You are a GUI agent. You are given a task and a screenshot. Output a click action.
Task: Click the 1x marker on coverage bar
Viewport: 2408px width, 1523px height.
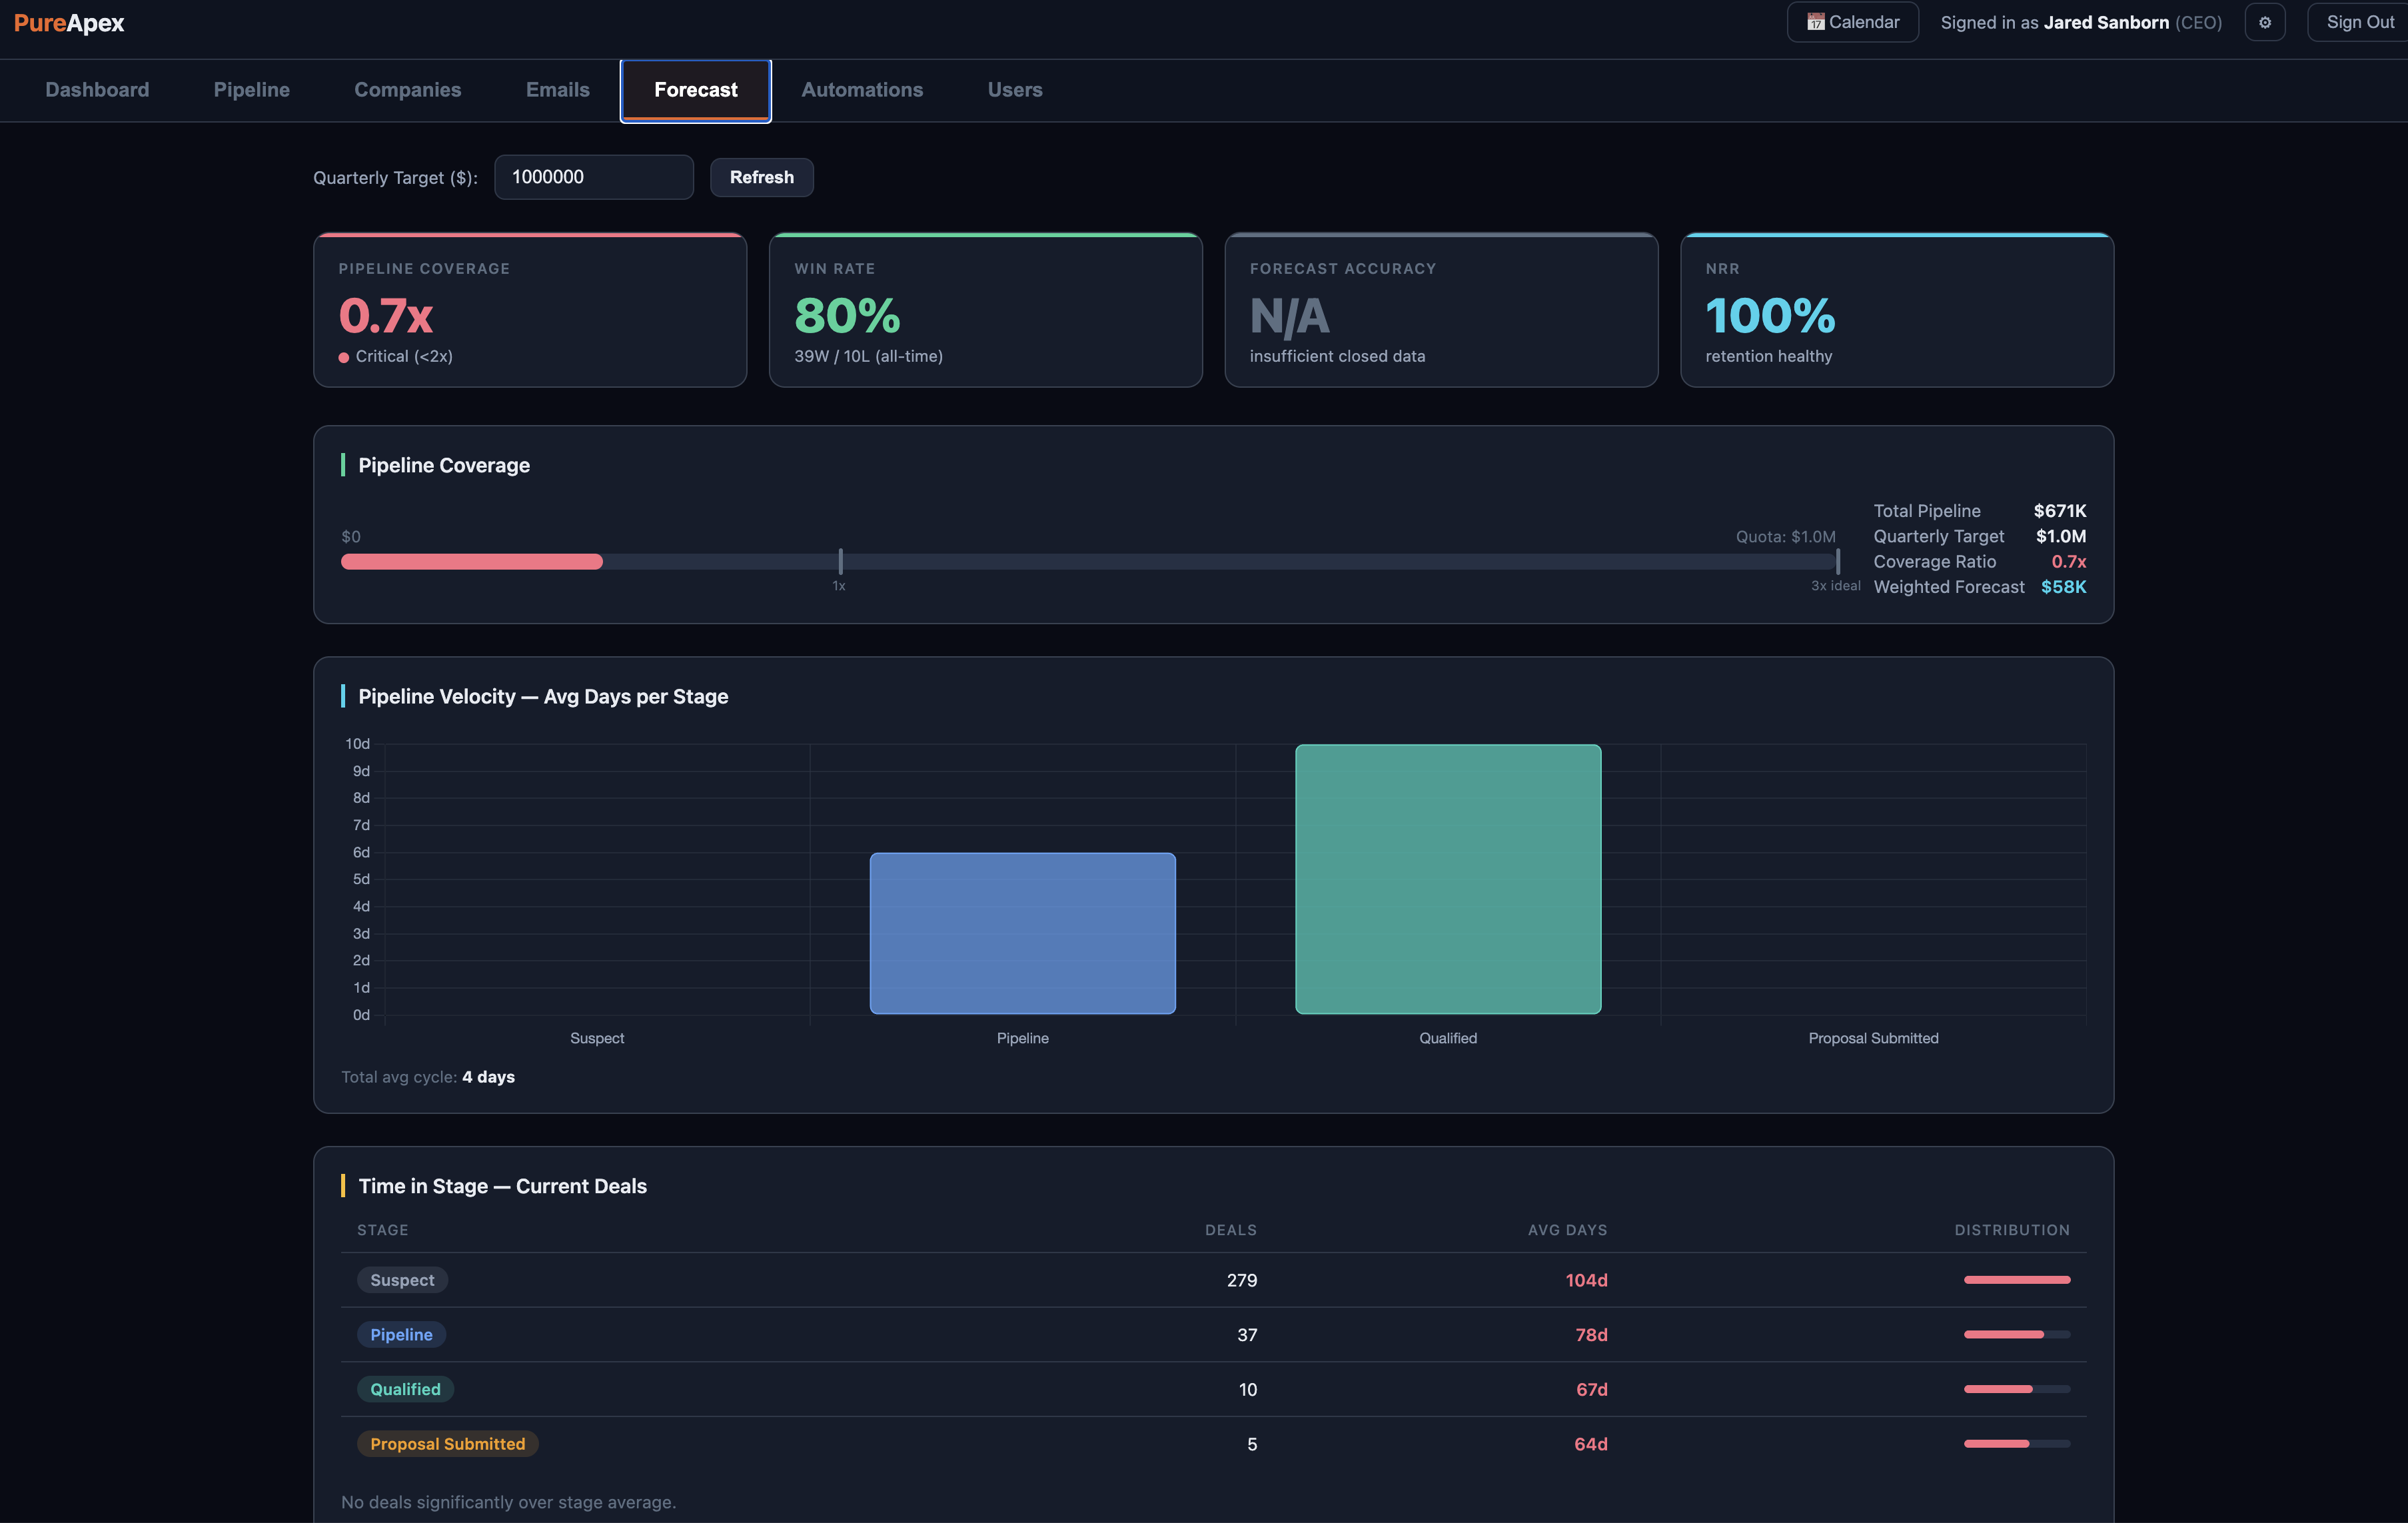(840, 562)
